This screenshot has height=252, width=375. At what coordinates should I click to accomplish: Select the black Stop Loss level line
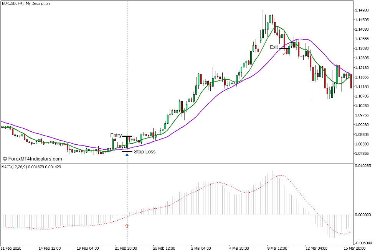[x=127, y=151]
